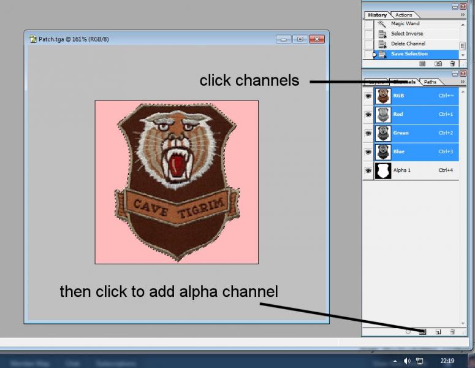Close the Patch.tga document window
This screenshot has height=368, width=475.
click(317, 39)
